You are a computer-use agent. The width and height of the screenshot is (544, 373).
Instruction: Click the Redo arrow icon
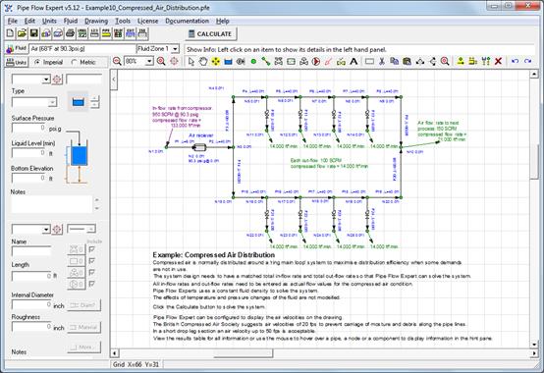527,62
